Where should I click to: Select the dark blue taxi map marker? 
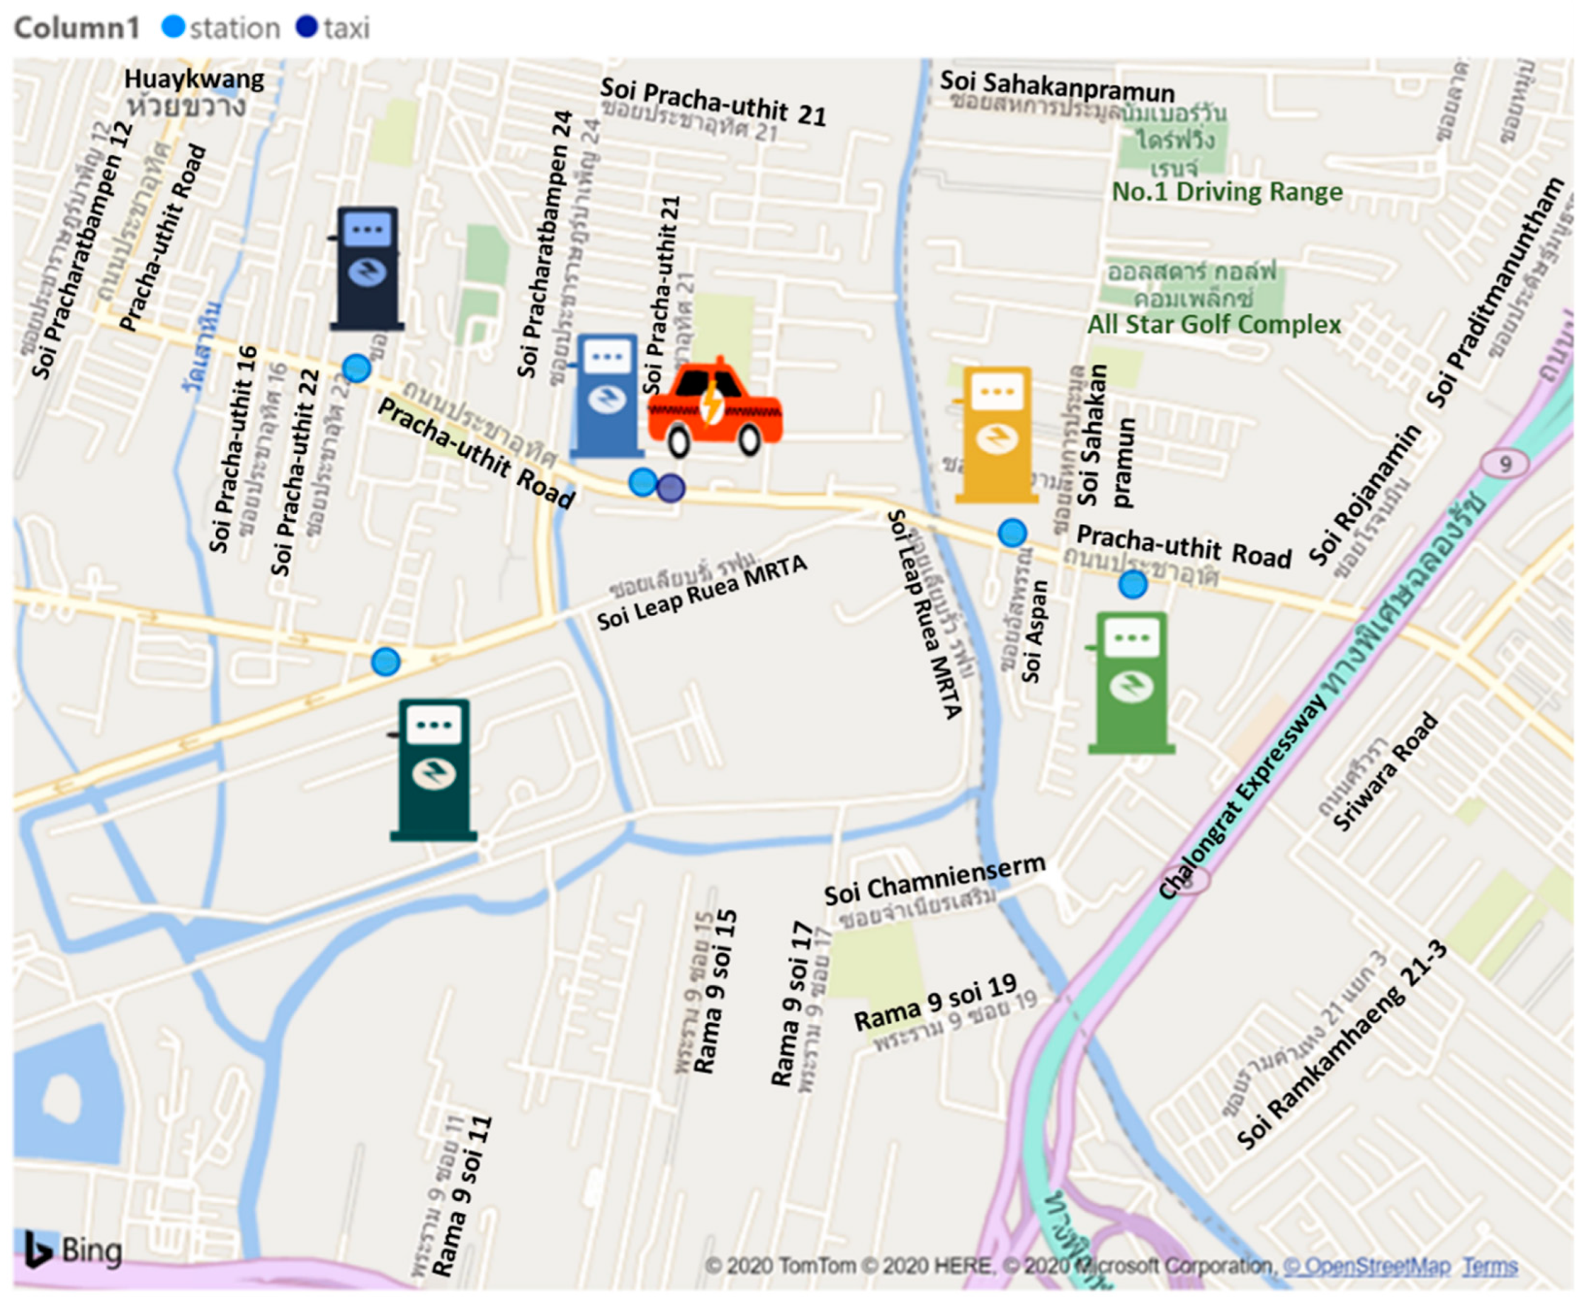coord(671,488)
